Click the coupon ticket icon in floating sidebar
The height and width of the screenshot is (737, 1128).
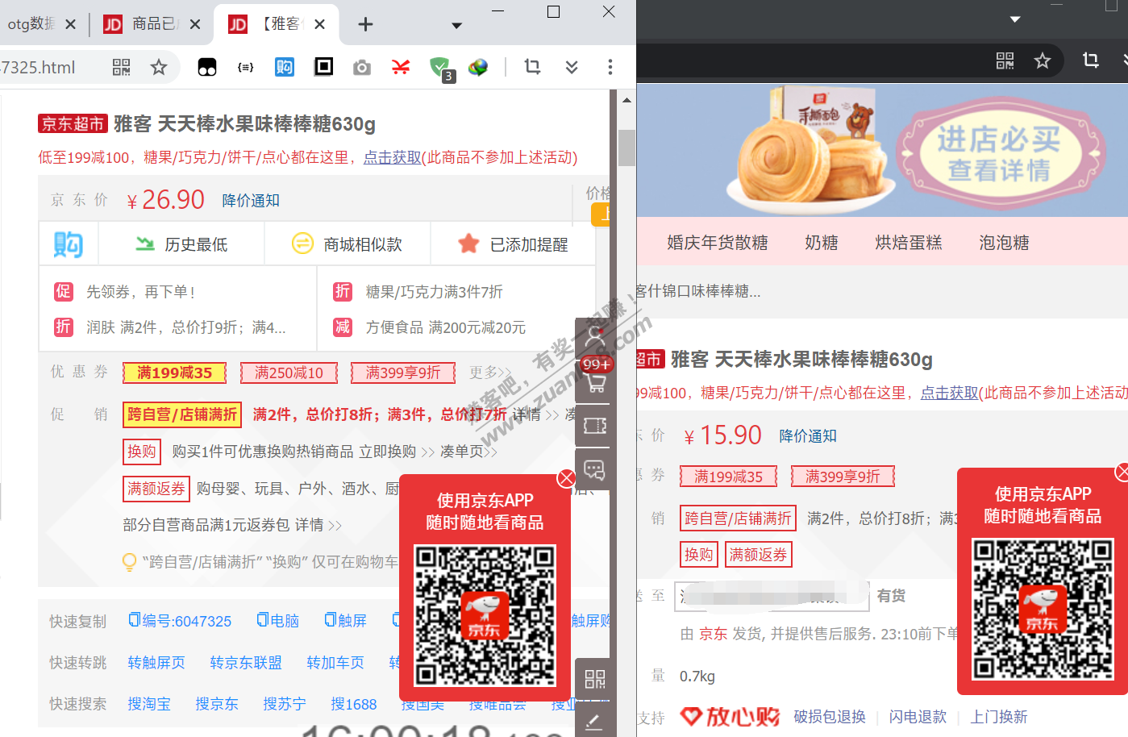pos(595,425)
